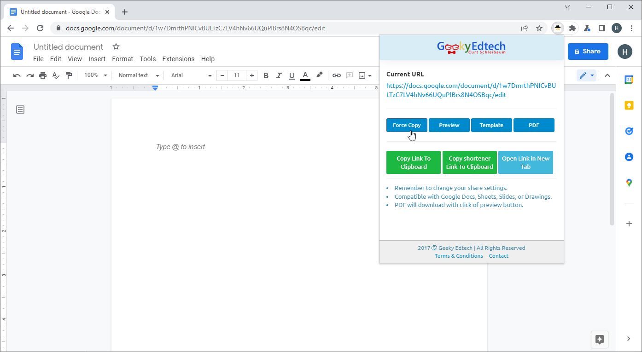Open the Insert link icon

coord(337,75)
